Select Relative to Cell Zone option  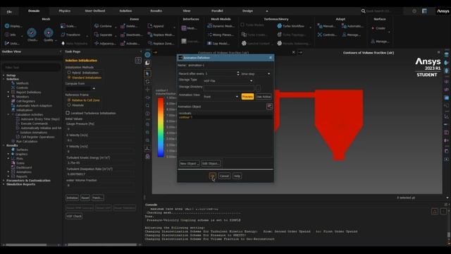point(69,100)
